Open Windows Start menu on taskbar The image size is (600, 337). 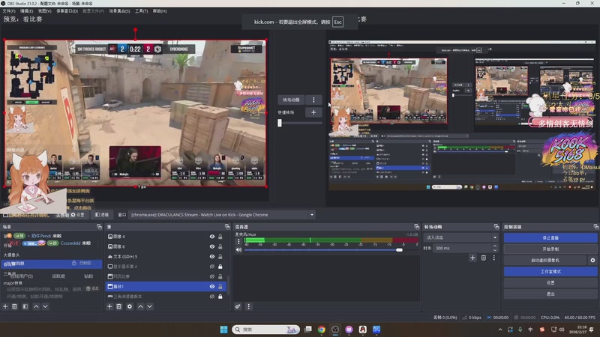tap(223, 330)
